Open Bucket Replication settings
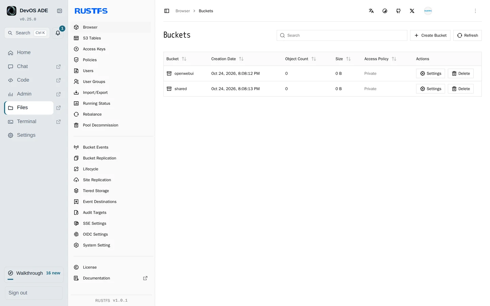This screenshot has width=490, height=306. point(112,158)
